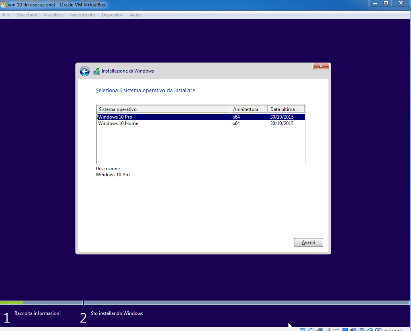Sort by the Architettura column header
This screenshot has width=411, height=331.
coord(249,109)
